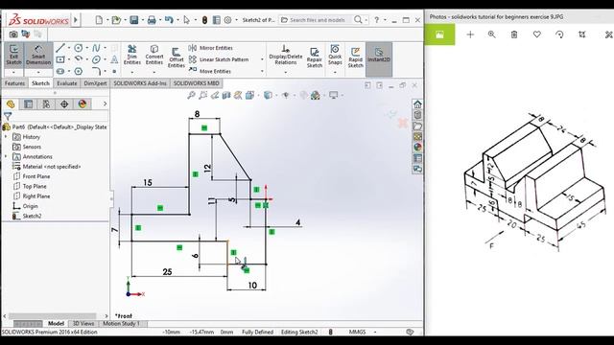Click the Convert Entities tool
614x345 pixels.
pos(154,55)
